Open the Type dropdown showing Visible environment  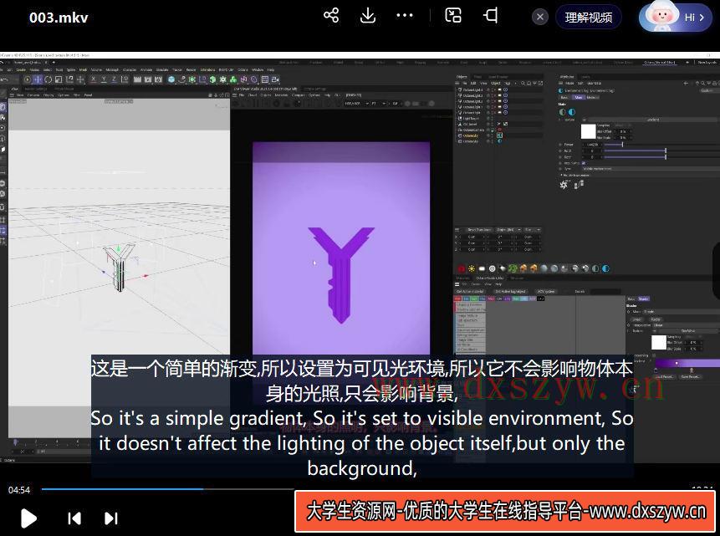click(650, 169)
